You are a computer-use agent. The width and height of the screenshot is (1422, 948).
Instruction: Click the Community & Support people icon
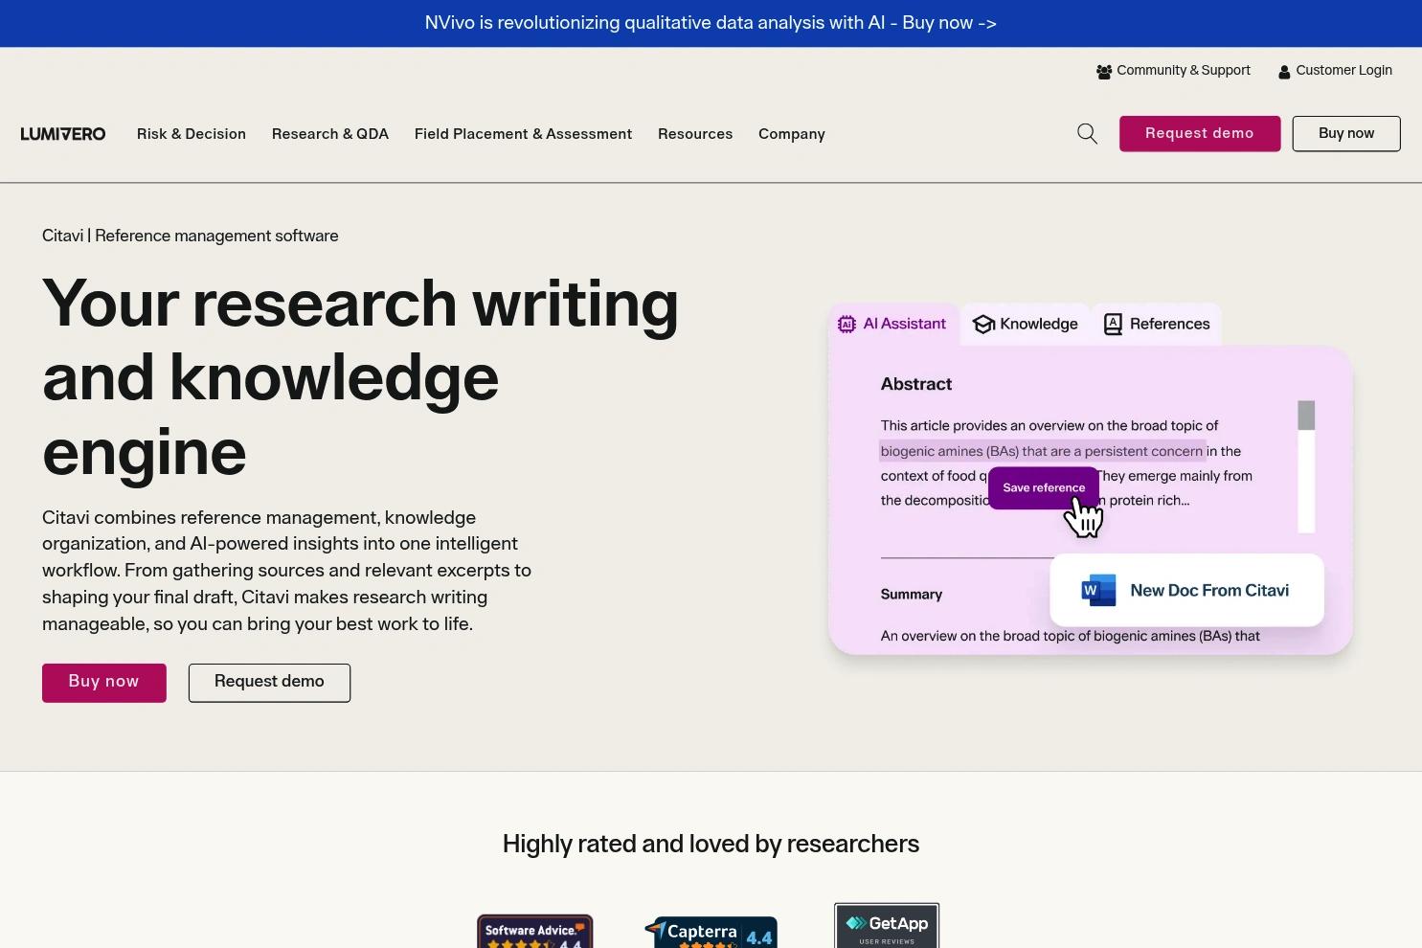[x=1104, y=72]
